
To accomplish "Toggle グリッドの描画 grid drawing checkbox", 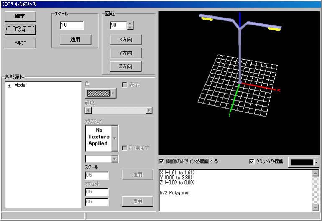I will click(x=252, y=162).
